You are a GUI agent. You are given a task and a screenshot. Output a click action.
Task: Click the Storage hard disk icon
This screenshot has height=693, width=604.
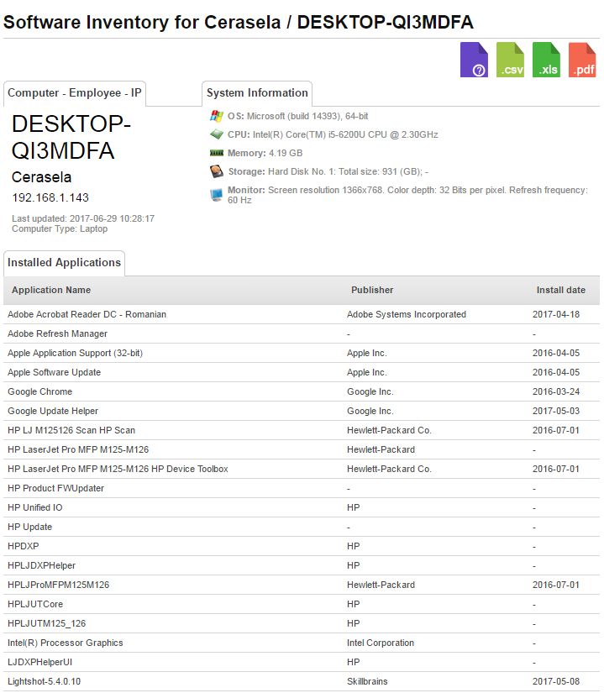pos(216,171)
